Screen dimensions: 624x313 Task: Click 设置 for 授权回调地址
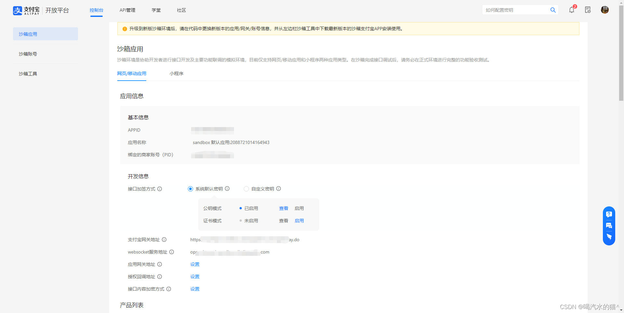coord(195,277)
